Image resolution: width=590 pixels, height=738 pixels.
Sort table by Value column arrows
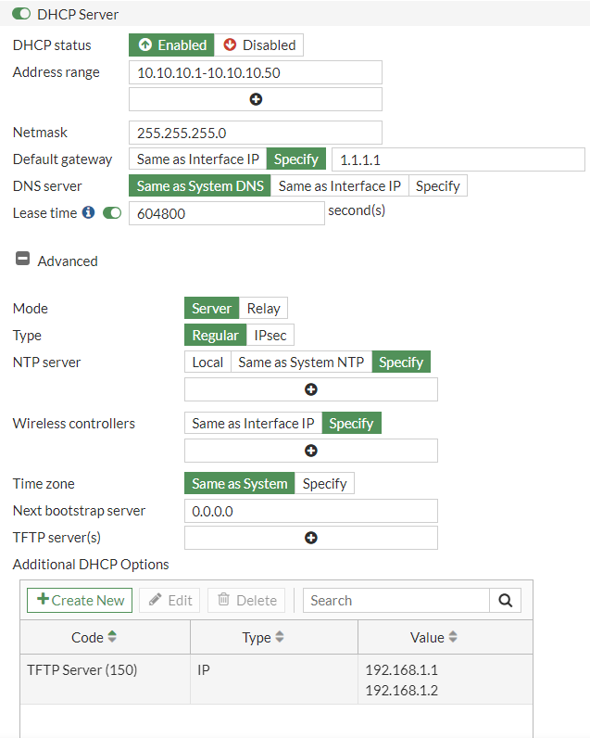click(x=453, y=638)
